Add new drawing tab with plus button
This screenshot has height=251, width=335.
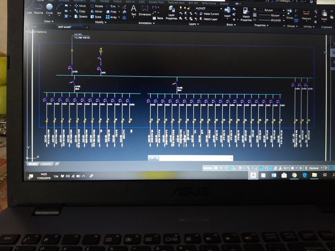(87, 27)
